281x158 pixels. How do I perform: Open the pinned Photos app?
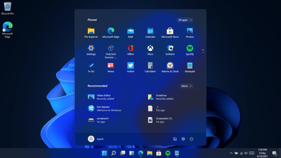point(190,33)
